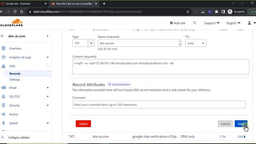This screenshot has height=144, width=256.
Task: Click the DNS network icon in sidebar
Action: click(4, 66)
